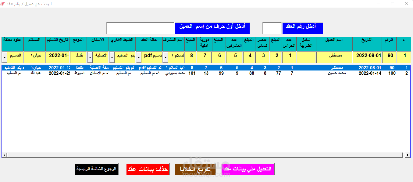Click the شامل الضريبة column header

click(306, 44)
